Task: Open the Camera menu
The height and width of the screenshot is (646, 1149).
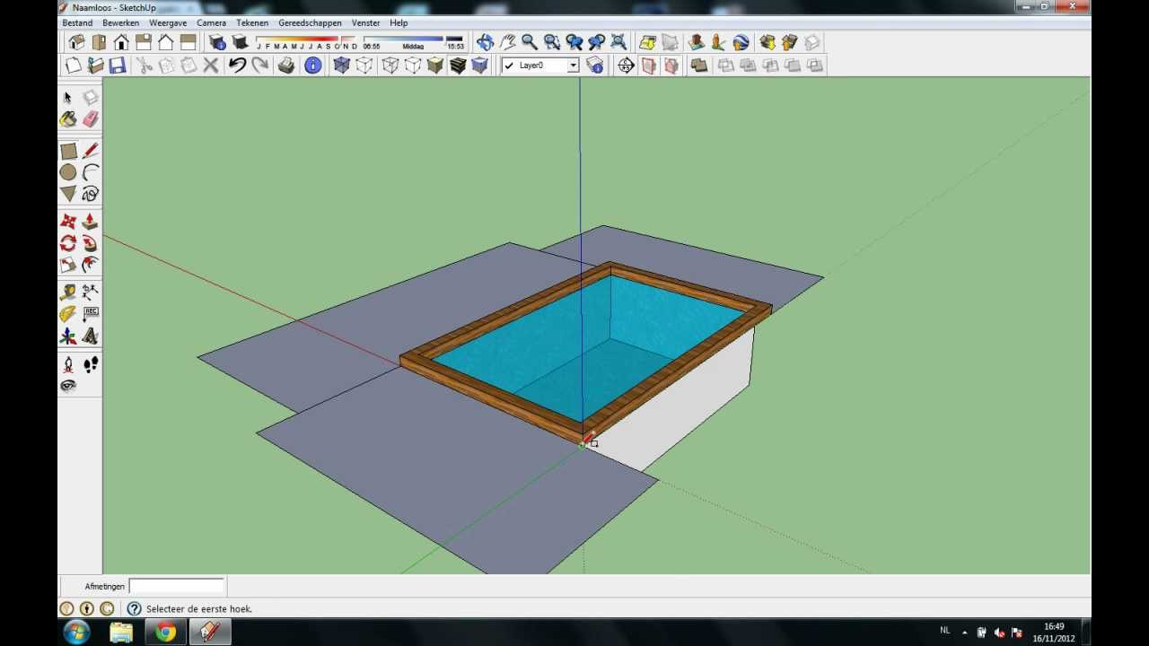Action: (211, 22)
